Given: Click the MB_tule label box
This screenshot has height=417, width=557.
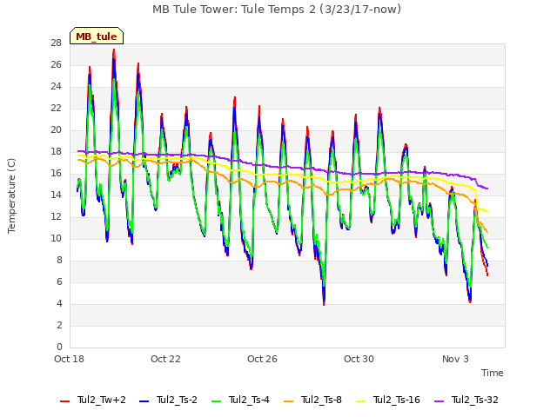Looking at the screenshot, I should [97, 36].
